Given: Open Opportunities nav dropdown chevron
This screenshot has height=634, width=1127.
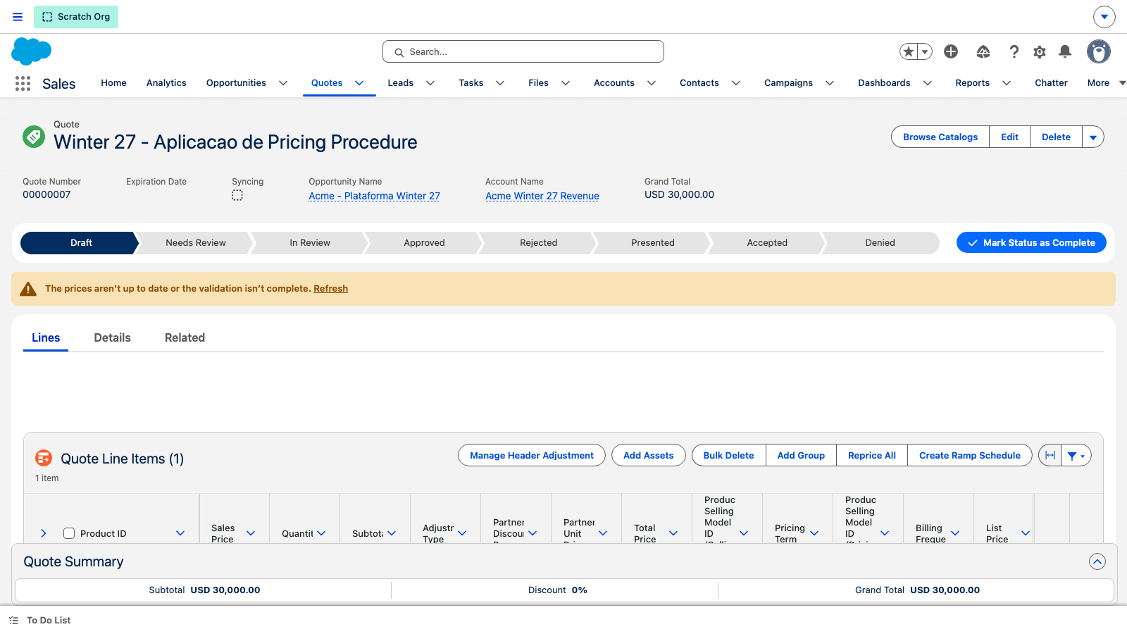Looking at the screenshot, I should pos(283,83).
